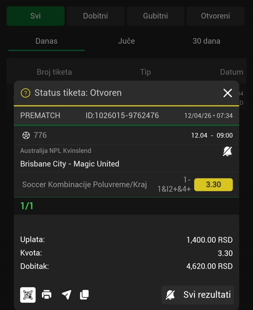Open the ticket QR code icon
The height and width of the screenshot is (310, 253).
point(28,295)
